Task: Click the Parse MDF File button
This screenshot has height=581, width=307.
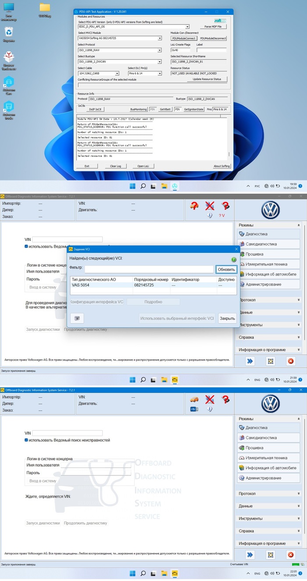Action: coord(213,27)
